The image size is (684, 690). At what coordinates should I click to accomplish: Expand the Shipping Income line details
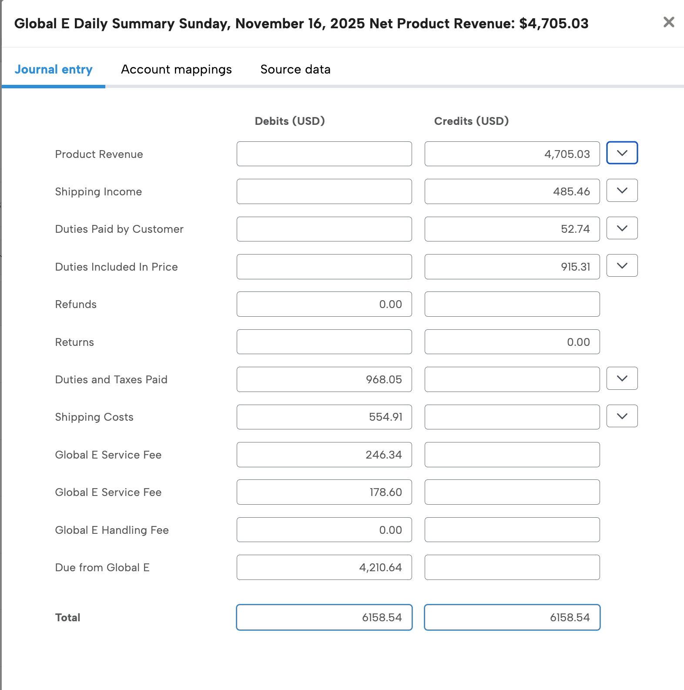(x=621, y=191)
